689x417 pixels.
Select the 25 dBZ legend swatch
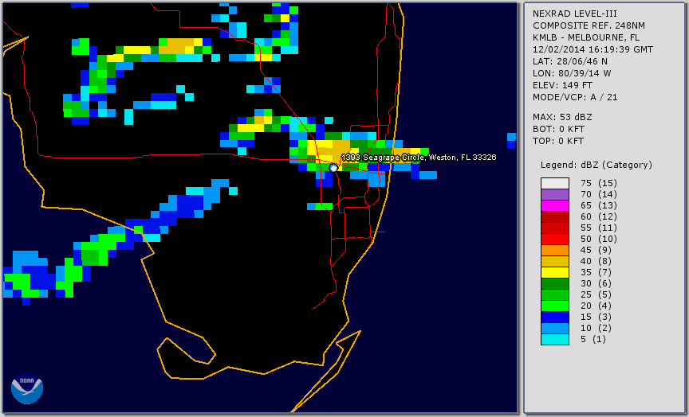555,294
